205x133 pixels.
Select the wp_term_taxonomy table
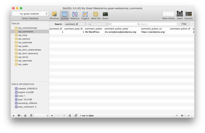tap(30, 54)
